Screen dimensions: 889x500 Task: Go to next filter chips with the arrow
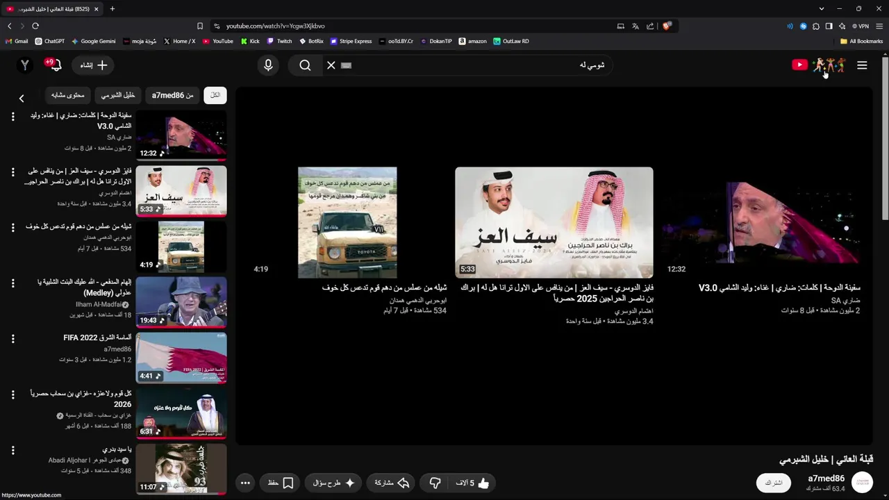click(22, 99)
